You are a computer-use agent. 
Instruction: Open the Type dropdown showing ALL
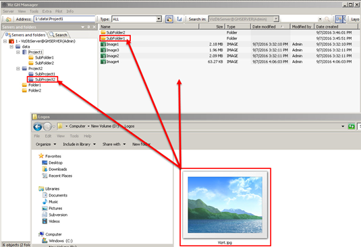pyautogui.click(x=159, y=19)
